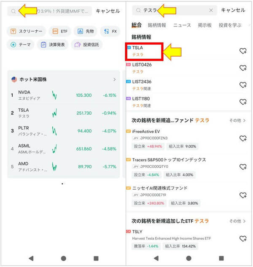Click the AMD mini chart sparkline
The height and width of the screenshot is (267, 253).
[54, 167]
